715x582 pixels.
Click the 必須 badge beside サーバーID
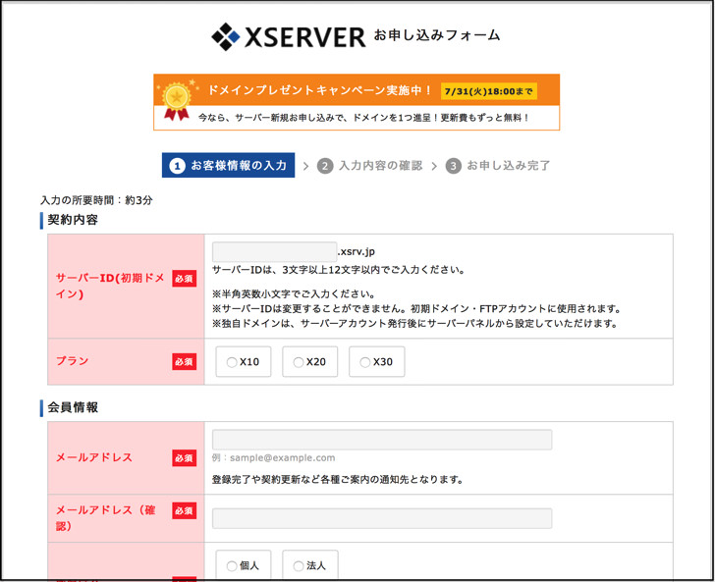tap(185, 279)
